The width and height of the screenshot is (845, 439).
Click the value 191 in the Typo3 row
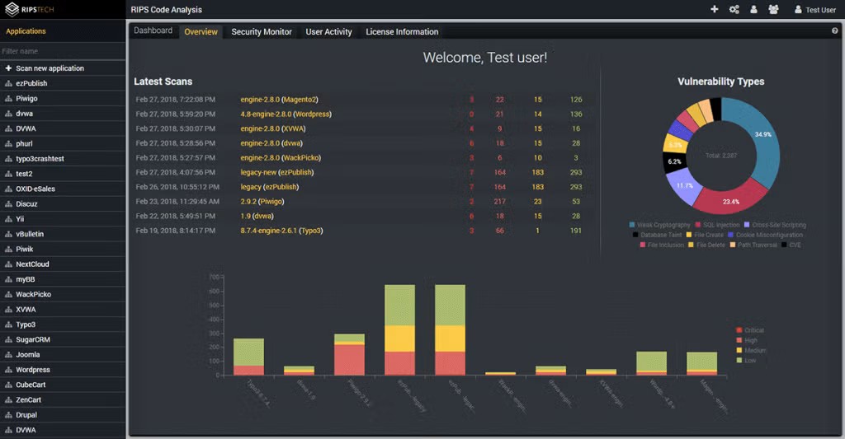[x=575, y=231]
